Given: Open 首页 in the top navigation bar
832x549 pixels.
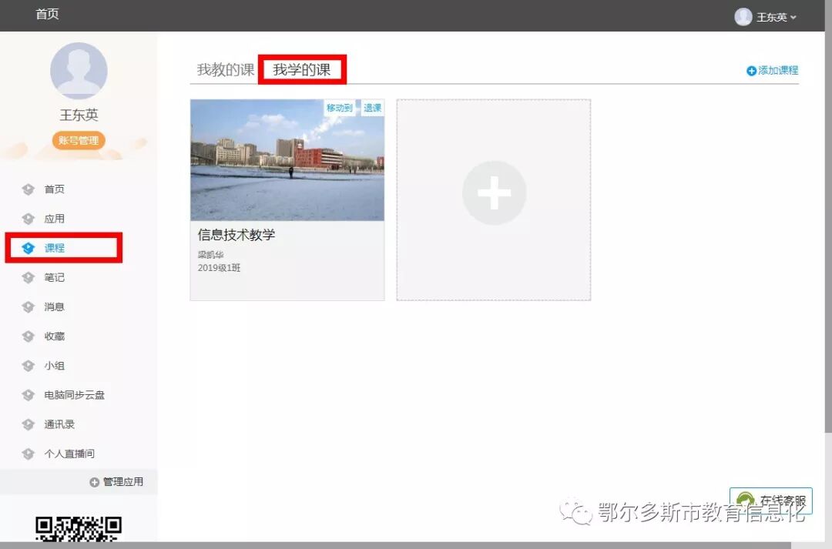Looking at the screenshot, I should click(47, 15).
